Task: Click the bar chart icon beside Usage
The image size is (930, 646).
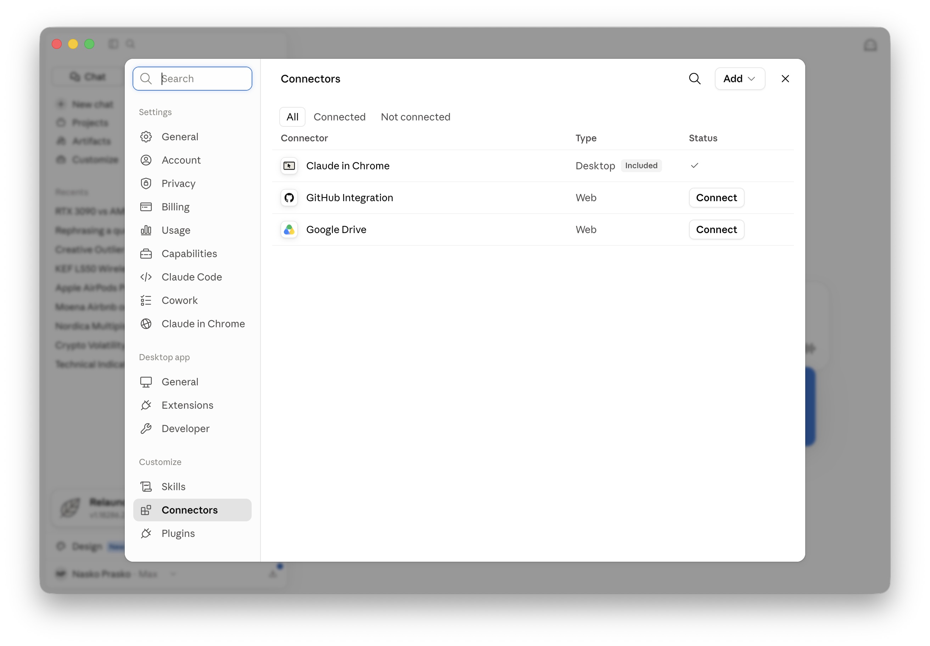Action: [x=146, y=230]
